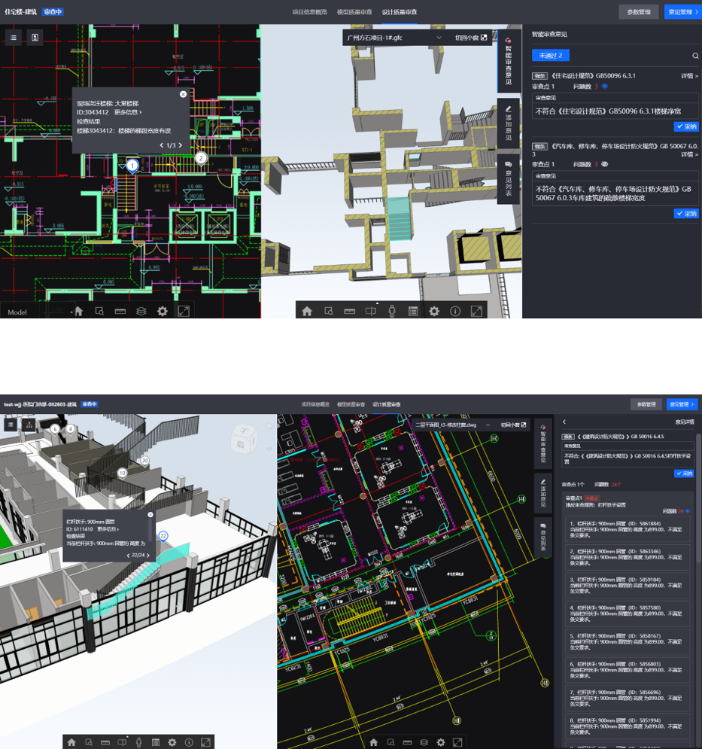The height and width of the screenshot is (749, 702).
Task: Select the Model tab below the CAD drawing
Action: pos(17,312)
